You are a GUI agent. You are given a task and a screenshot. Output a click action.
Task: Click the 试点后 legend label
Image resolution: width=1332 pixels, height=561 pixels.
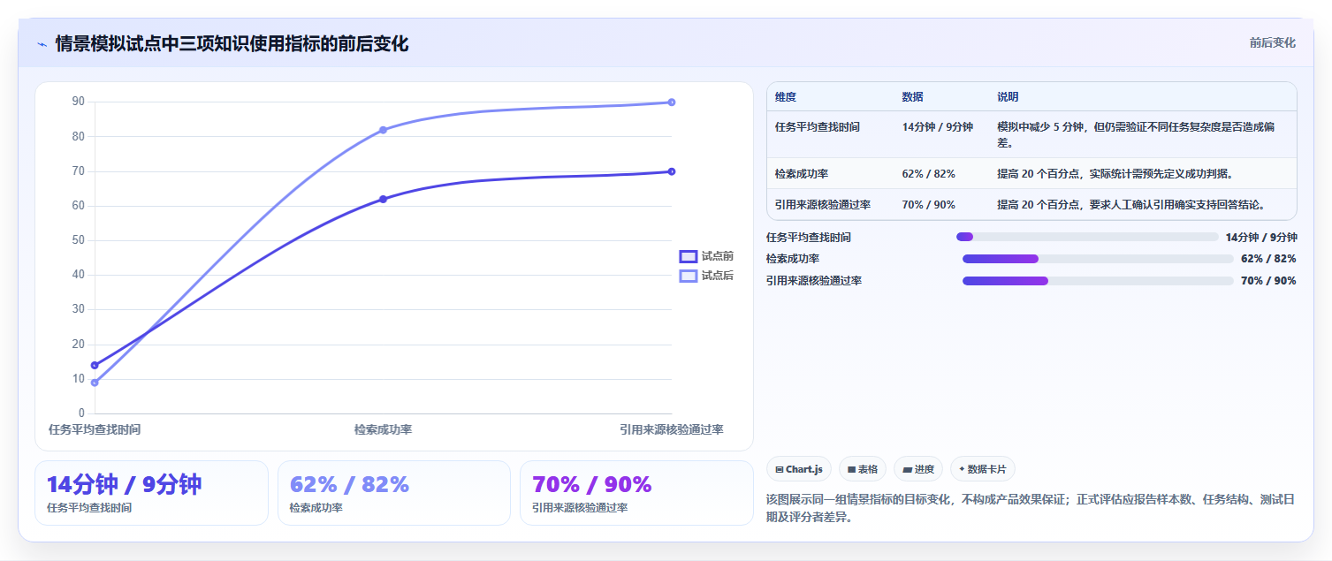[x=718, y=276]
